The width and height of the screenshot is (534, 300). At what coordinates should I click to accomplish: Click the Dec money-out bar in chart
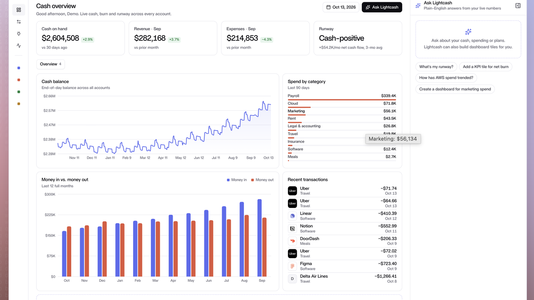click(x=105, y=249)
